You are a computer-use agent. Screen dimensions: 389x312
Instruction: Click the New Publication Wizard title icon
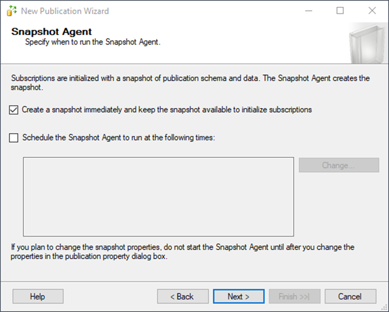pos(12,11)
